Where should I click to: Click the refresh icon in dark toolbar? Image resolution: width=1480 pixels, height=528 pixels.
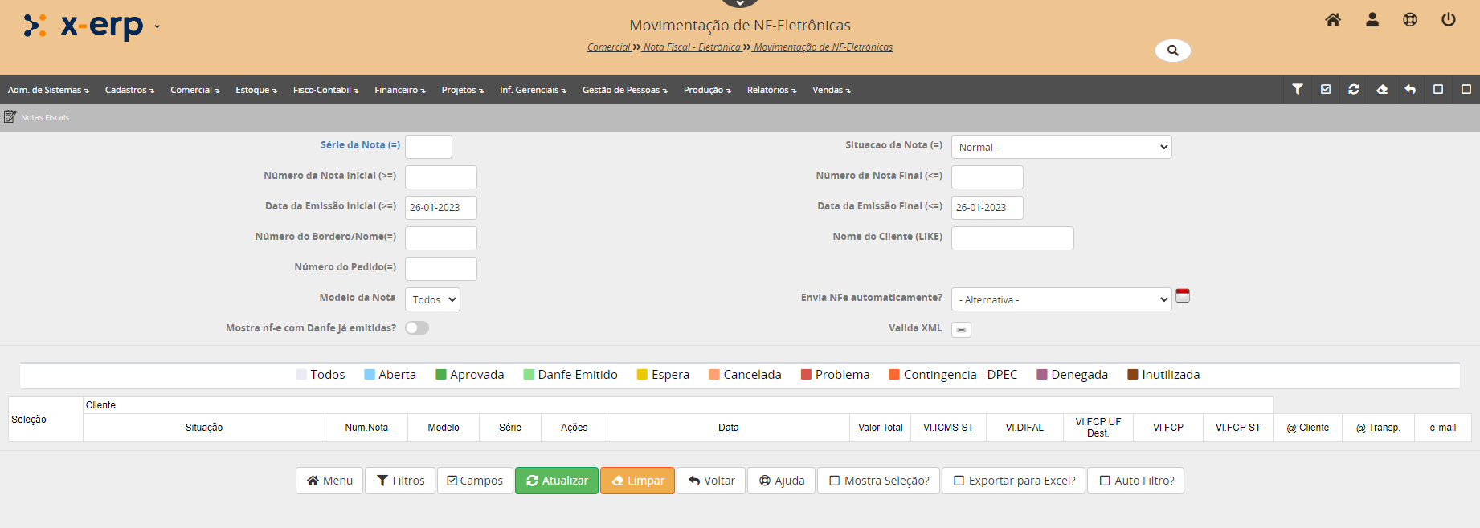pyautogui.click(x=1354, y=90)
